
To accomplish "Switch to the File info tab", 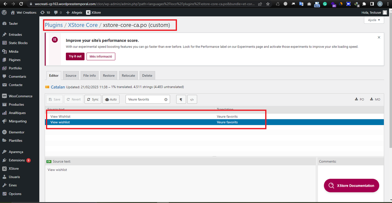I will (x=89, y=76).
